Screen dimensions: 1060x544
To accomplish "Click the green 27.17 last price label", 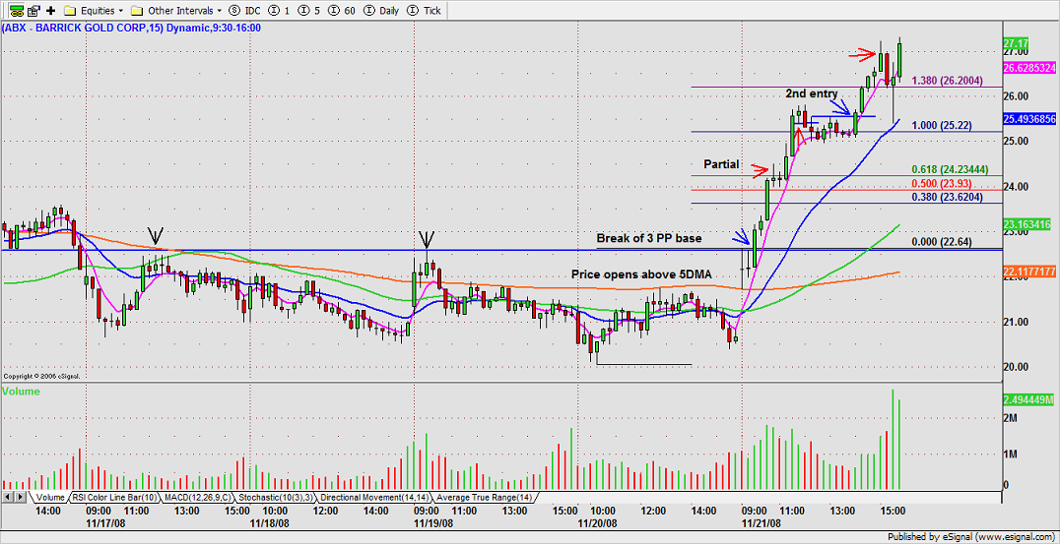I will click(1016, 42).
